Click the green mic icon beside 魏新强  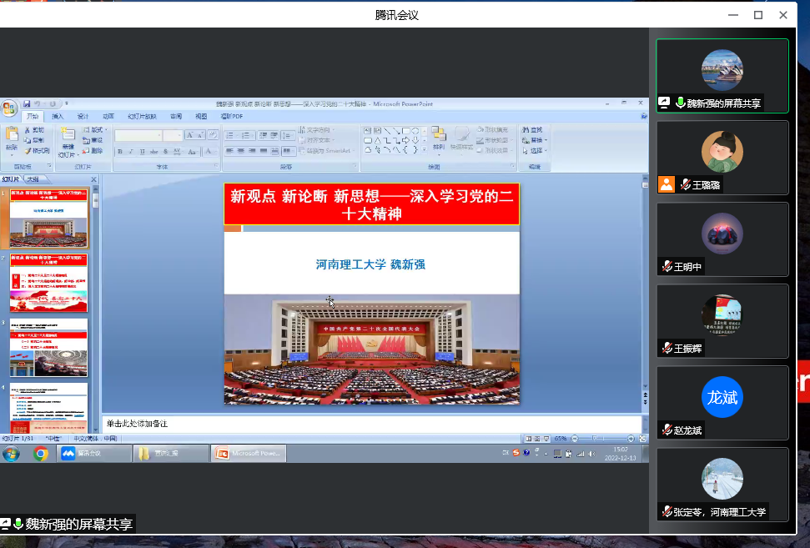681,103
